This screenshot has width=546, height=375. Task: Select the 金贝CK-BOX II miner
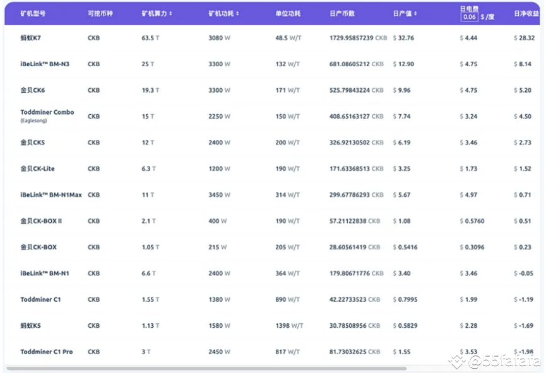click(x=41, y=221)
